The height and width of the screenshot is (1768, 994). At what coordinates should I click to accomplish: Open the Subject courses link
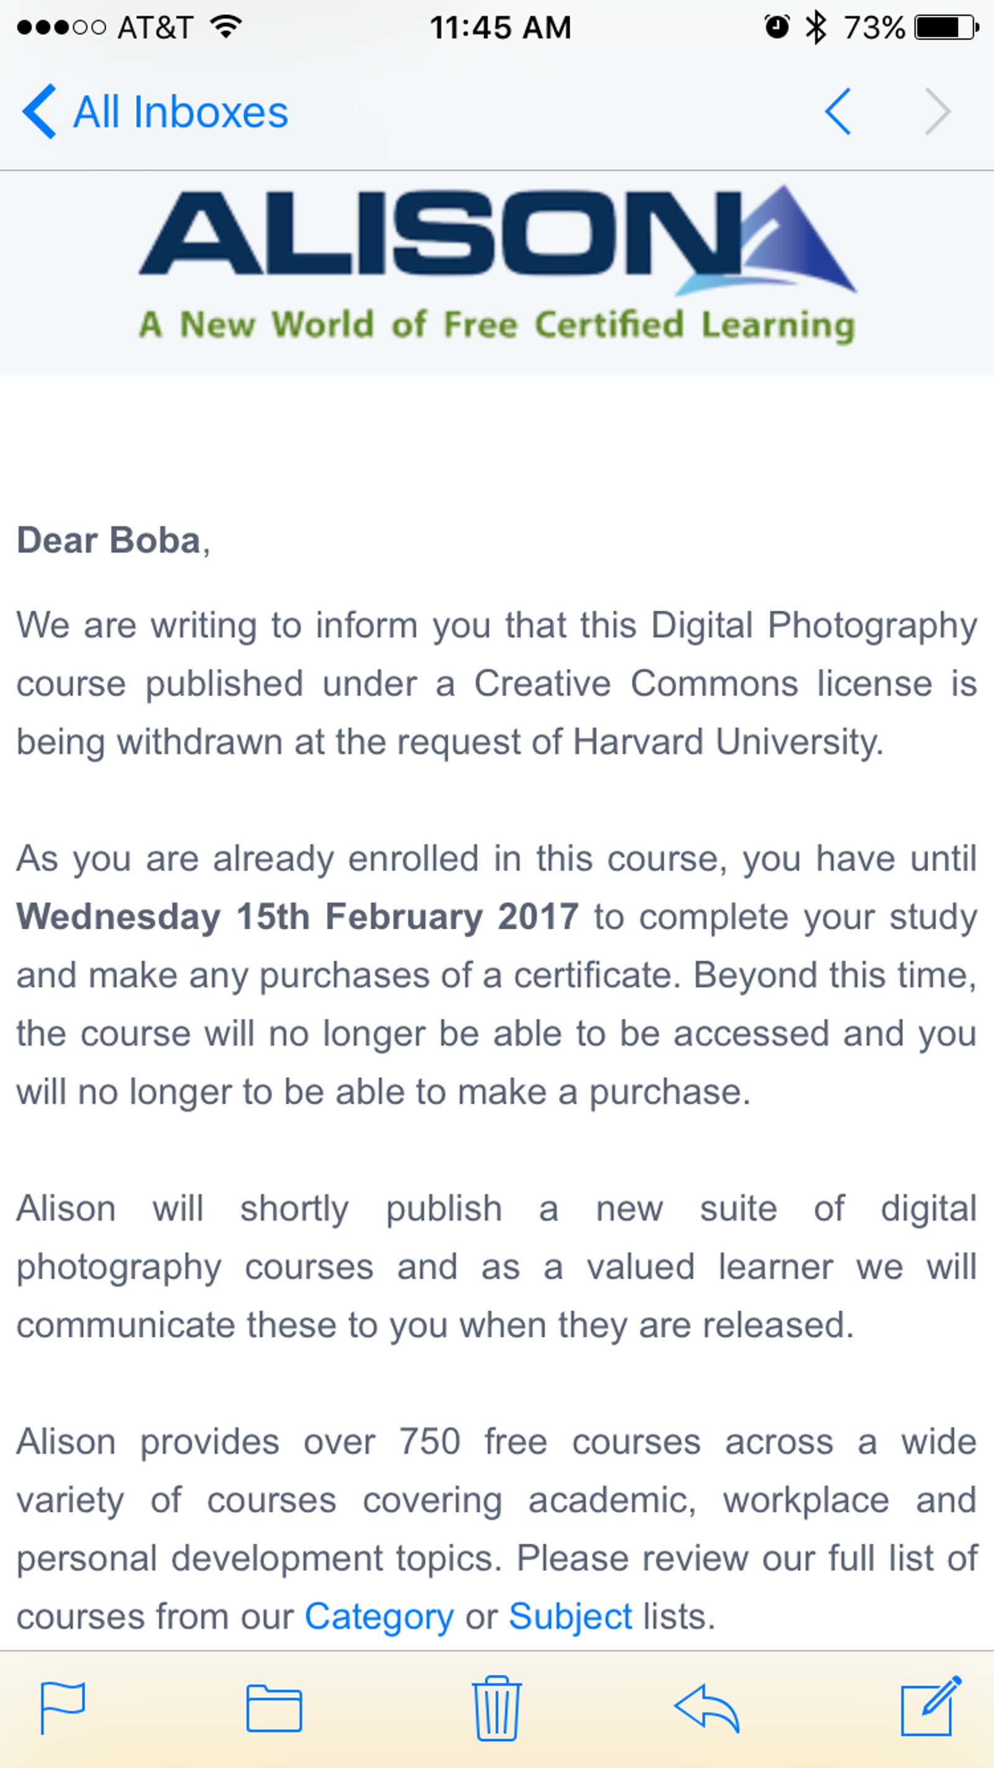click(570, 1616)
